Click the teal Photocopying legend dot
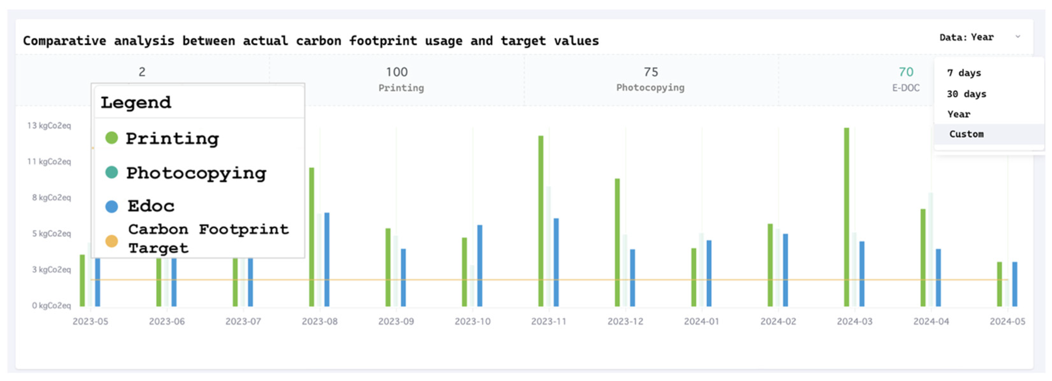The height and width of the screenshot is (381, 1052). pyautogui.click(x=111, y=172)
